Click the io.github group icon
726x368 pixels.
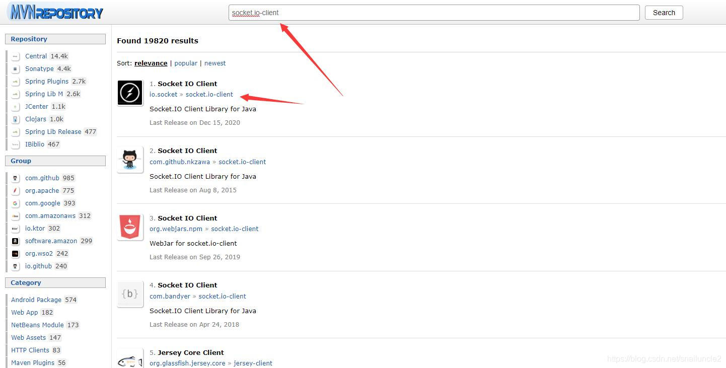(16, 266)
